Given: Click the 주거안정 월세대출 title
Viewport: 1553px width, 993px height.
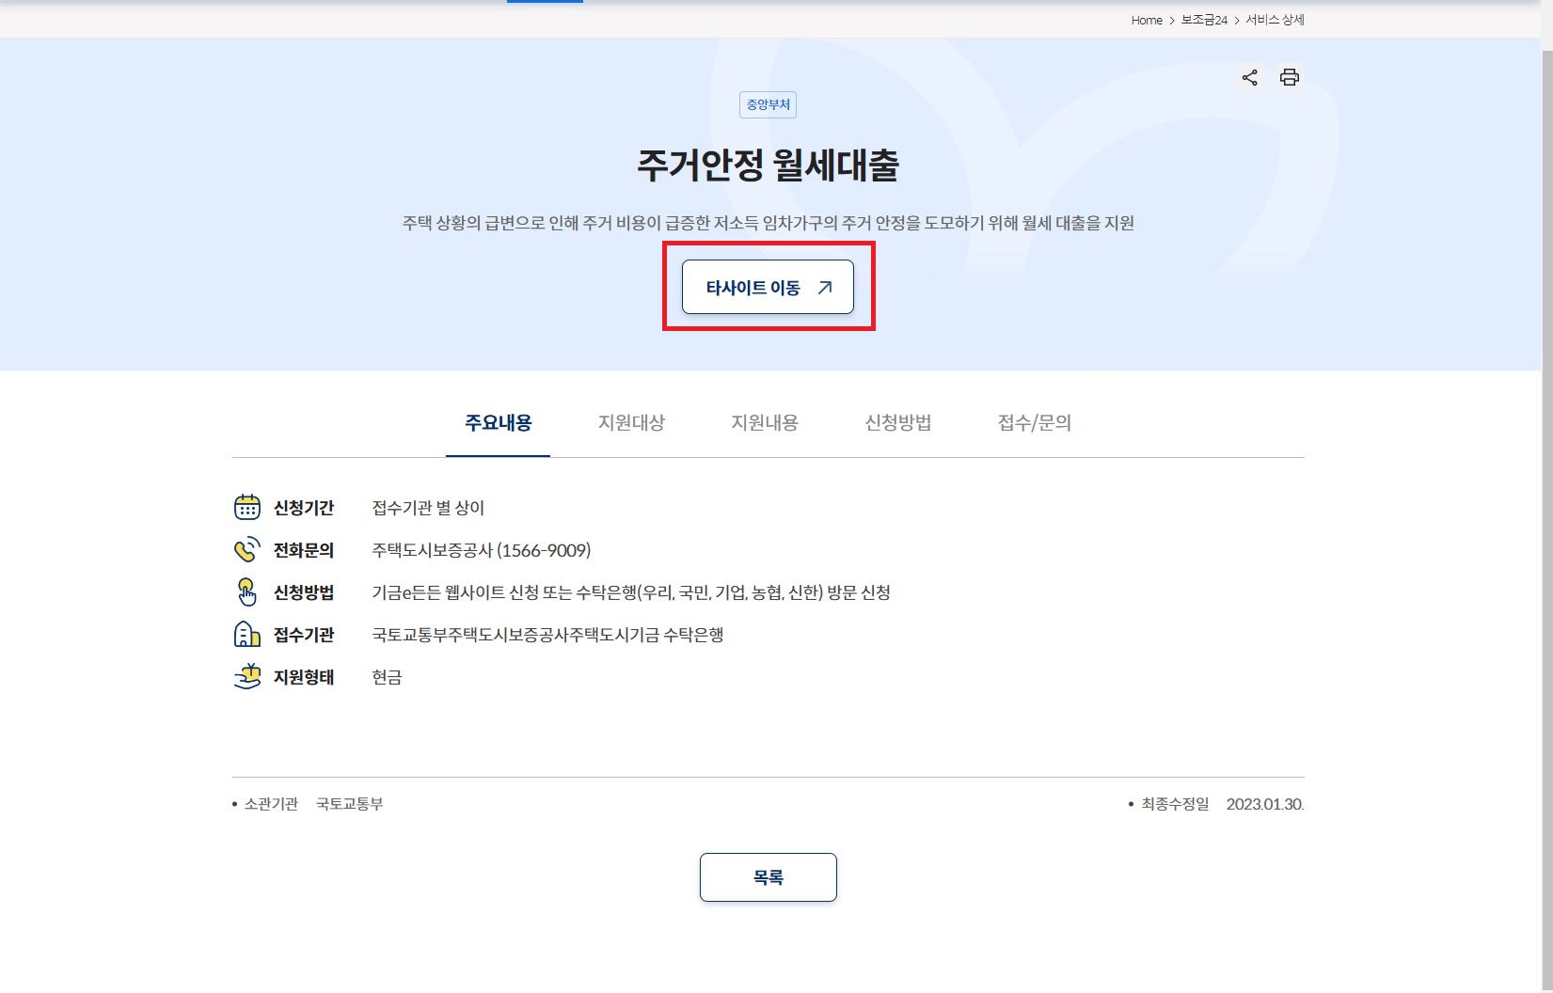Looking at the screenshot, I should click(768, 165).
